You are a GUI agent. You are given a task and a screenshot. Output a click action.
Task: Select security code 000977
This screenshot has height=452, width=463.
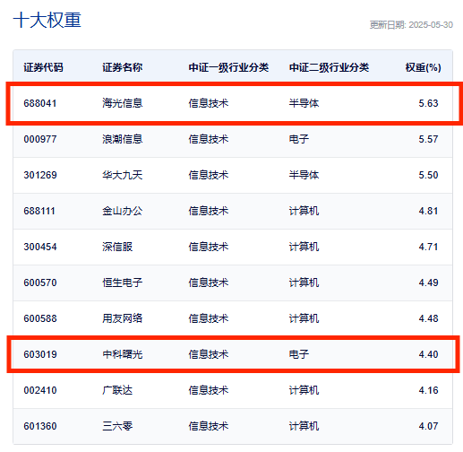click(40, 139)
